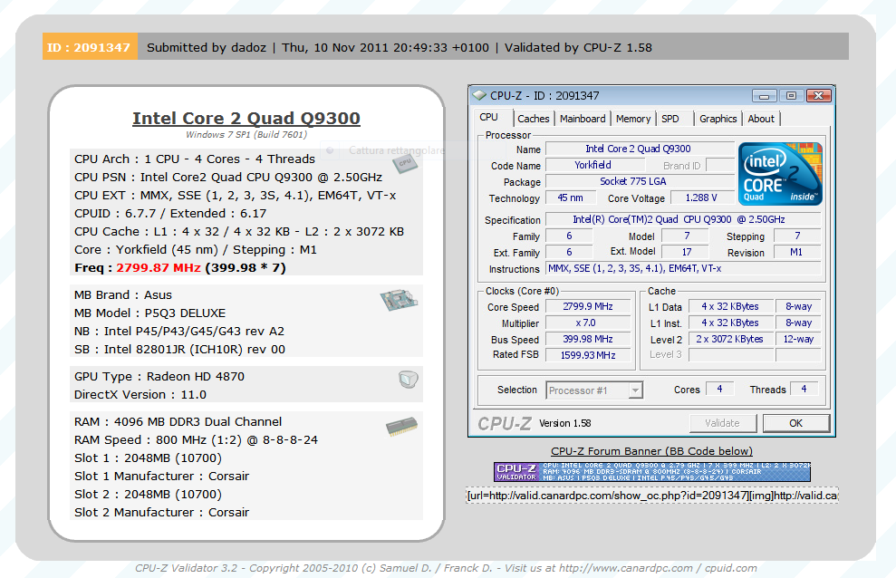Click the CPU-Z Validator 3.2 copyright footer text

pos(446,568)
